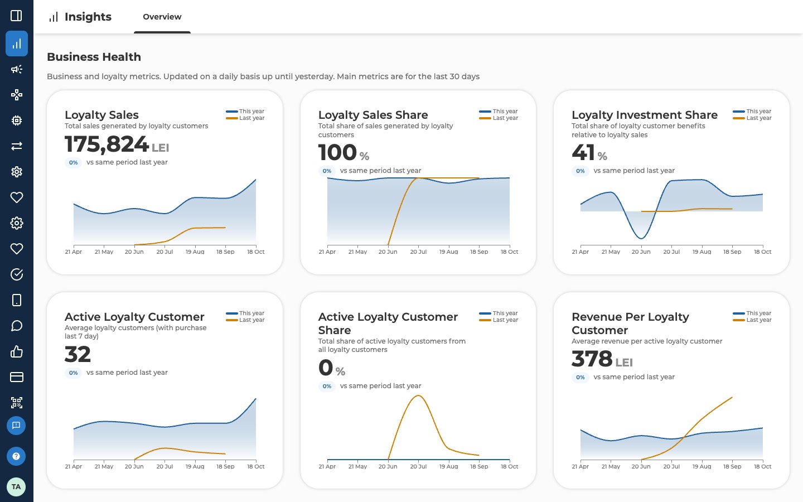The height and width of the screenshot is (502, 803).
Task: Click the 32 Active Loyalty Customer value
Action: [78, 355]
